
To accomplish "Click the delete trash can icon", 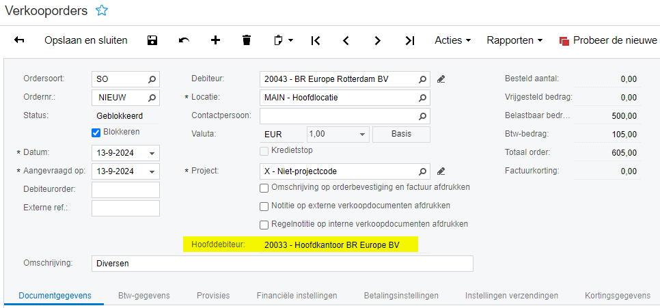I will click(247, 40).
